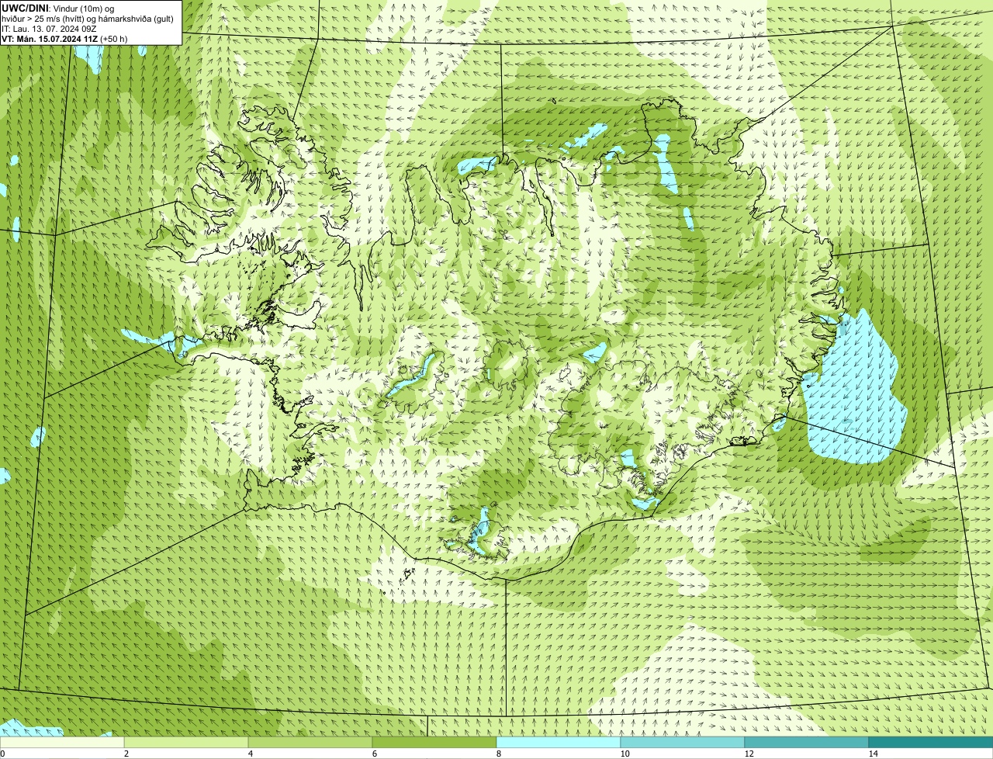The image size is (993, 759).
Task: Click the scale tick label "8"
Action: point(498,754)
